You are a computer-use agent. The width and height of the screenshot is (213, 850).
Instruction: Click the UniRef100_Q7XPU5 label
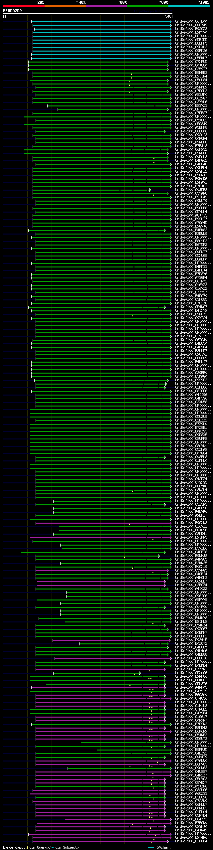191,62
